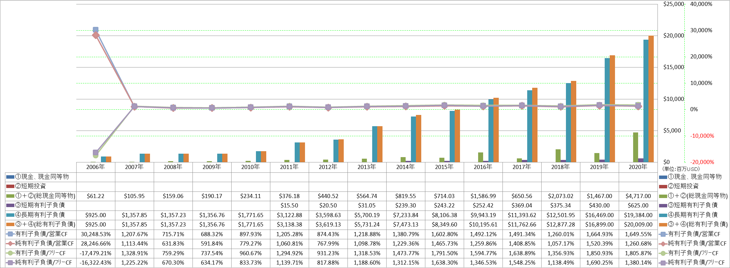Select the cell showing 28,246.66%
The height and width of the screenshot is (268, 730).
coord(96,244)
